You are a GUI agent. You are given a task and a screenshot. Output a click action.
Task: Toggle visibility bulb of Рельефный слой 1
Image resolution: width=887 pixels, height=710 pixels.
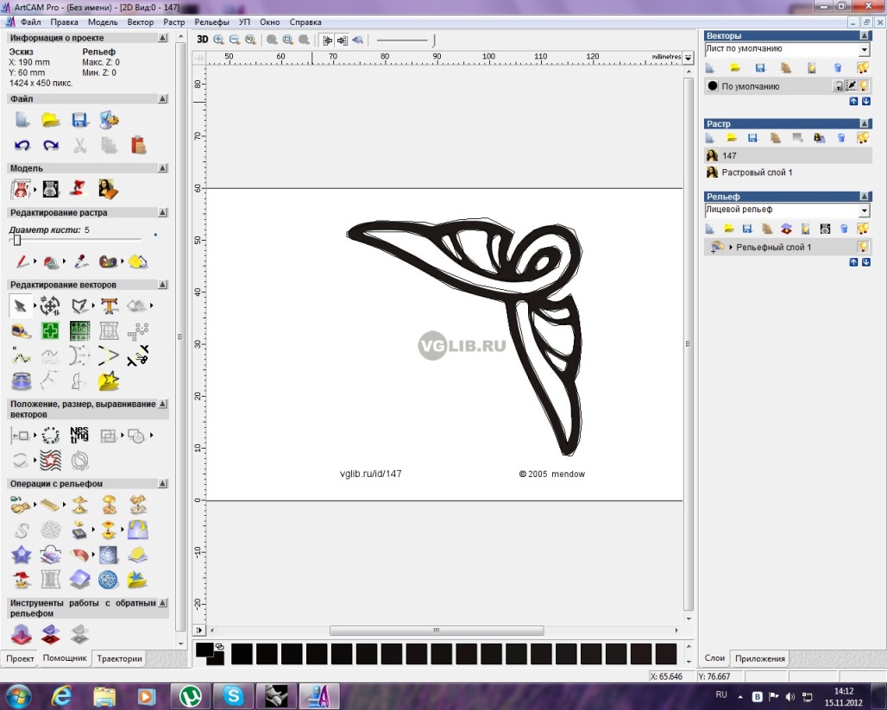click(x=863, y=247)
